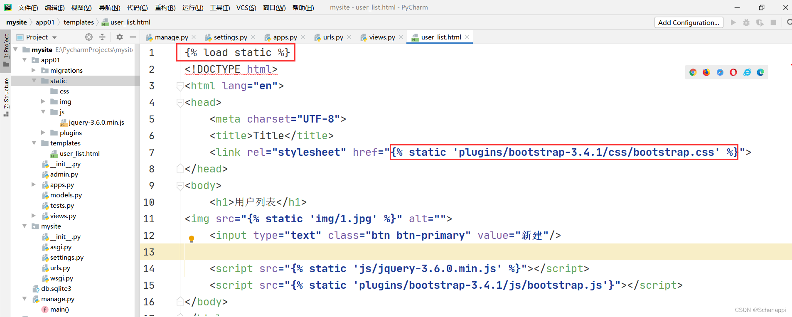792x317 pixels.
Task: Close the settings.py editor tab
Action: 253,37
